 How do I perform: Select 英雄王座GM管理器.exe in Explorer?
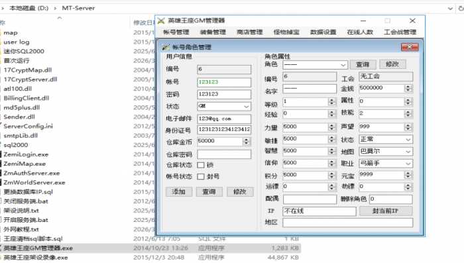(x=38, y=248)
